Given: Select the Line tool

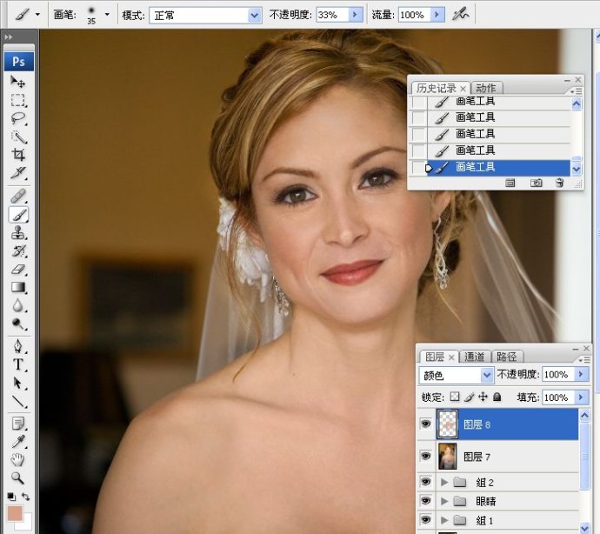Looking at the screenshot, I should click(x=17, y=401).
